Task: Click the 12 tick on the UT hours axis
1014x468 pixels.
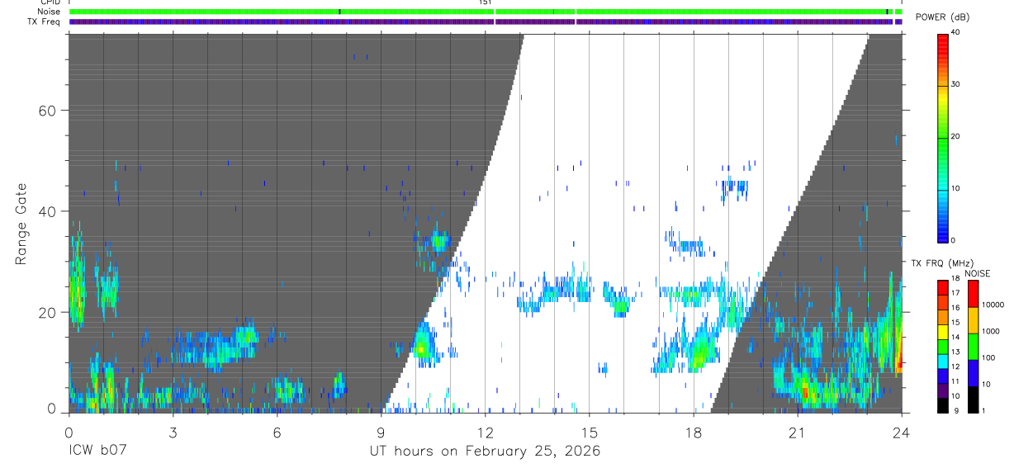Action: point(485,433)
